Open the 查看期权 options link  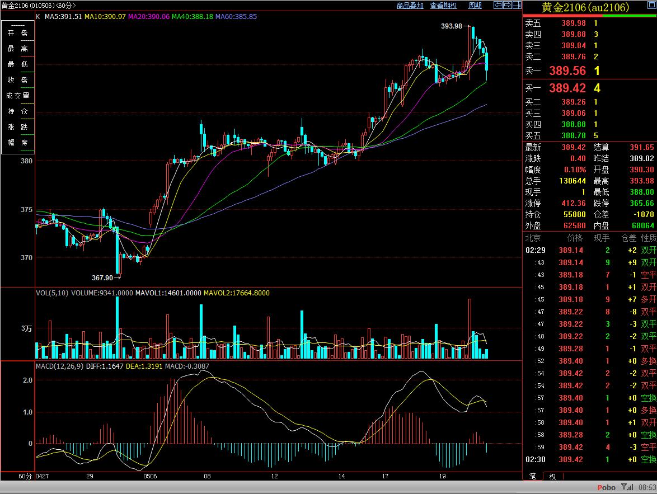[x=443, y=6]
